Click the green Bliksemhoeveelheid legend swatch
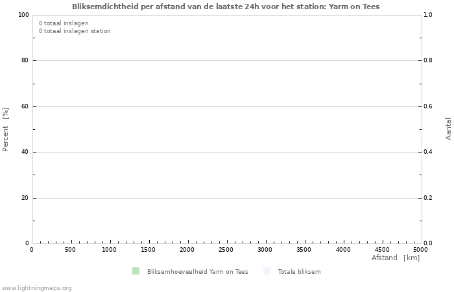This screenshot has height=292, width=454. [x=136, y=271]
